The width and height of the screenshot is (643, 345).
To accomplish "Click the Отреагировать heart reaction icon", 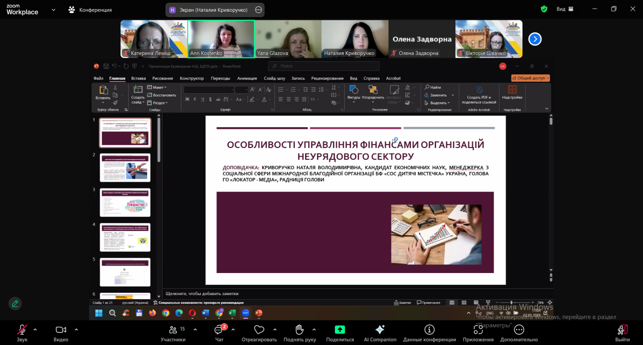I will tap(259, 330).
